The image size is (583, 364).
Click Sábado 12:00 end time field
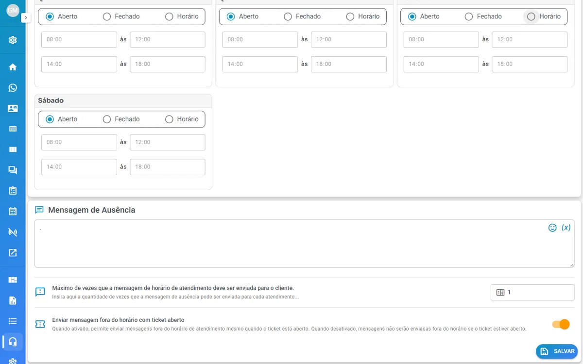tap(168, 142)
